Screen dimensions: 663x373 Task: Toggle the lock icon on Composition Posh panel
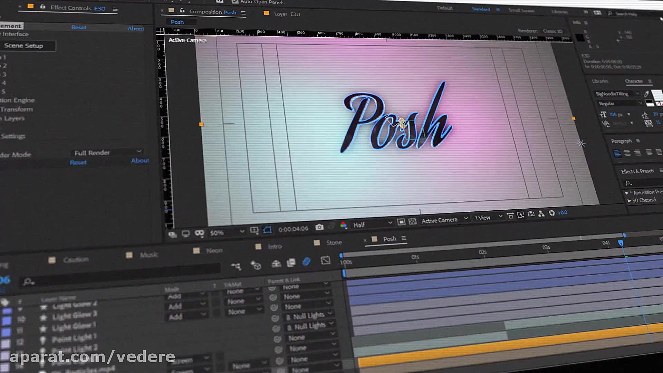(182, 11)
